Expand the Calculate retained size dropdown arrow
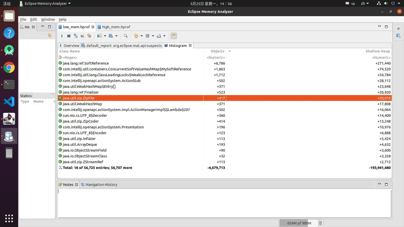This screenshot has width=404, height=227. [x=153, y=36]
